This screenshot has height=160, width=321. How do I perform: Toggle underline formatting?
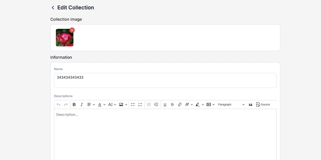[x=165, y=105]
